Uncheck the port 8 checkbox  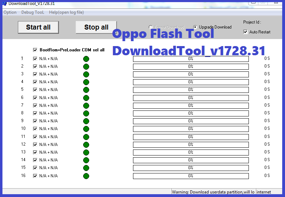[x=35, y=113]
